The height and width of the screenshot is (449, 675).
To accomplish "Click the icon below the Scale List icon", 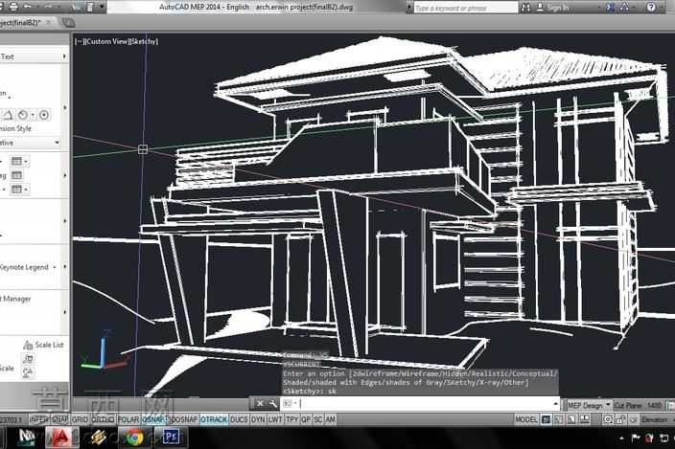I will pos(28,358).
